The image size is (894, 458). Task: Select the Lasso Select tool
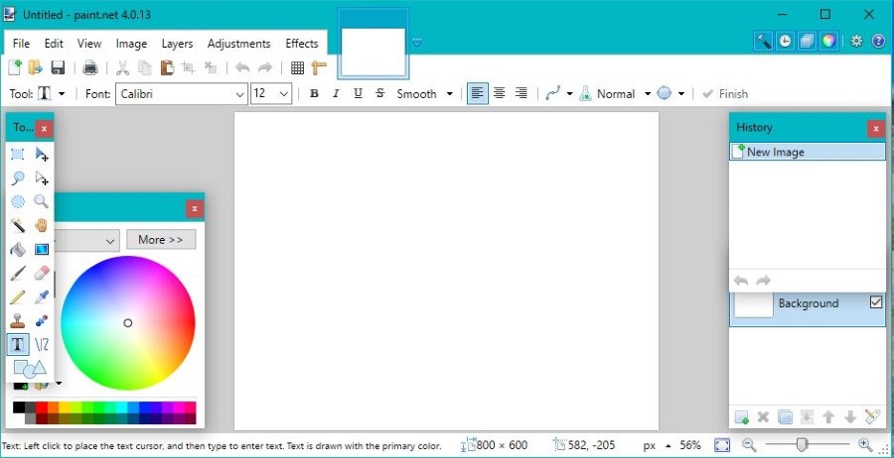(18, 178)
